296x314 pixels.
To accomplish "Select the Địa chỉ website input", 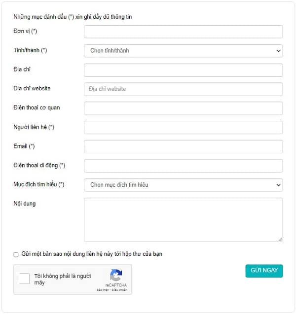I will 184,89.
